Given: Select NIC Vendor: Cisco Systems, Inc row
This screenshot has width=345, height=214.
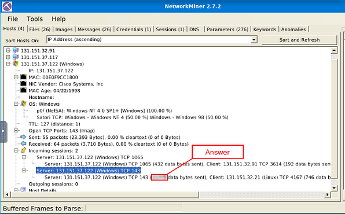Looking at the screenshot, I should tap(66, 84).
